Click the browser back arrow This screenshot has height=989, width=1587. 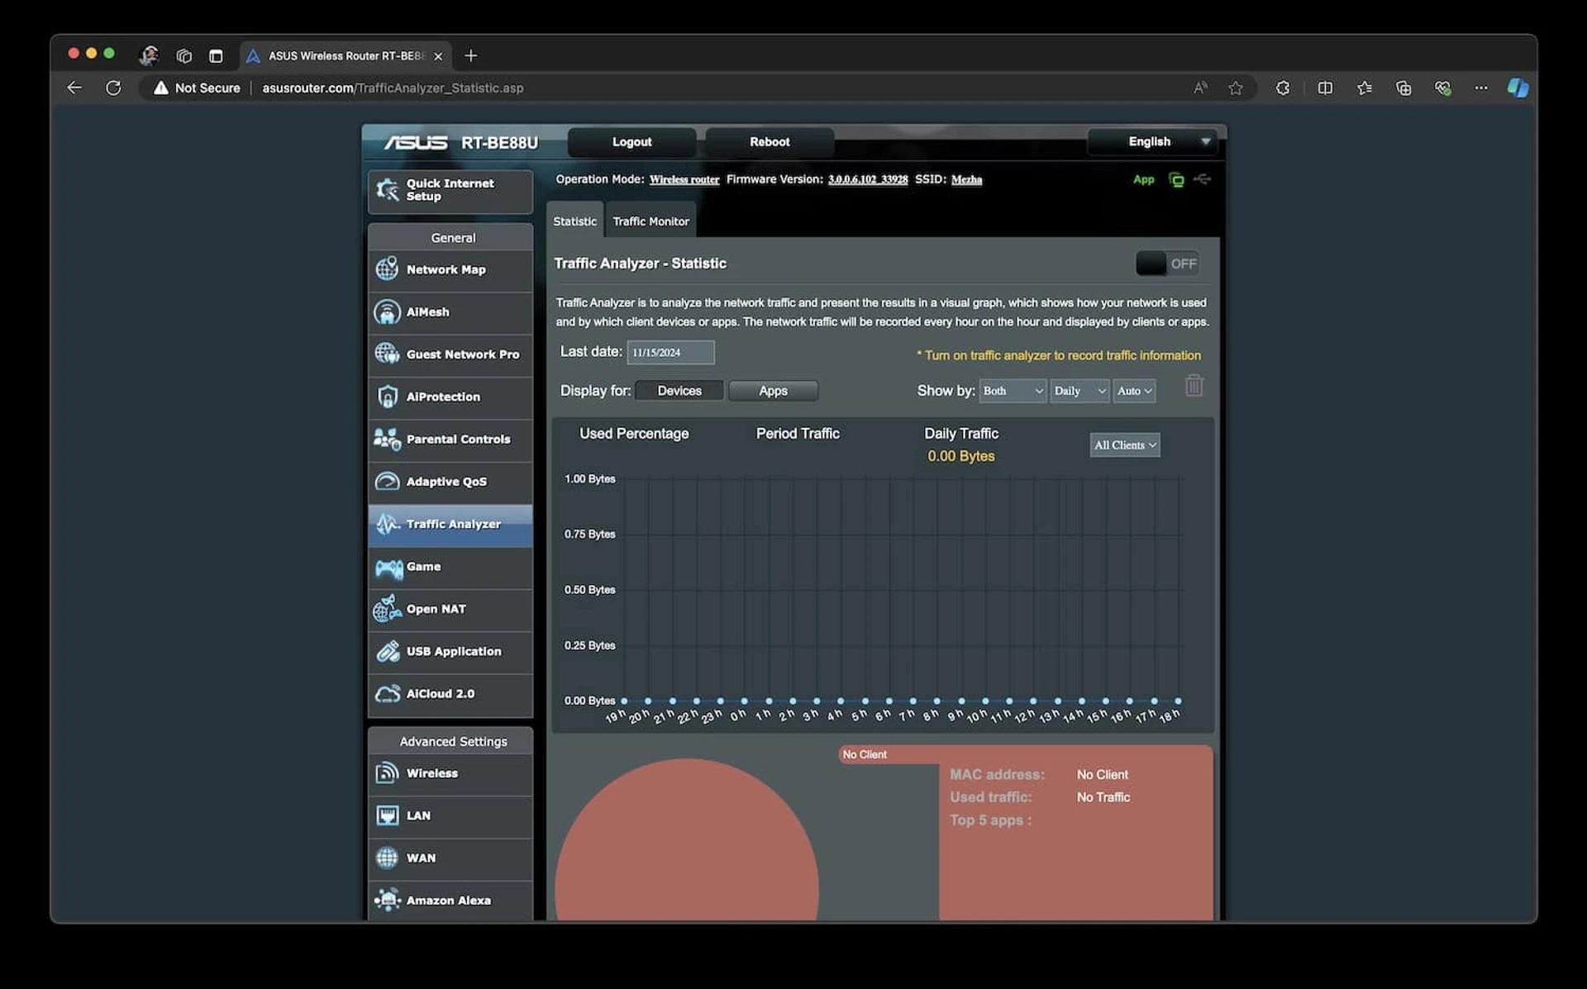coord(74,88)
